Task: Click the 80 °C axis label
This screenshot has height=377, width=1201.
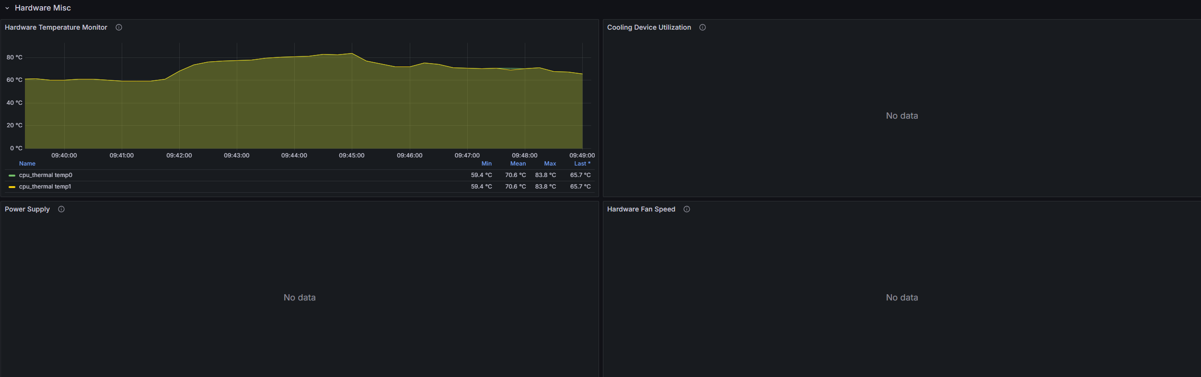Action: (14, 57)
